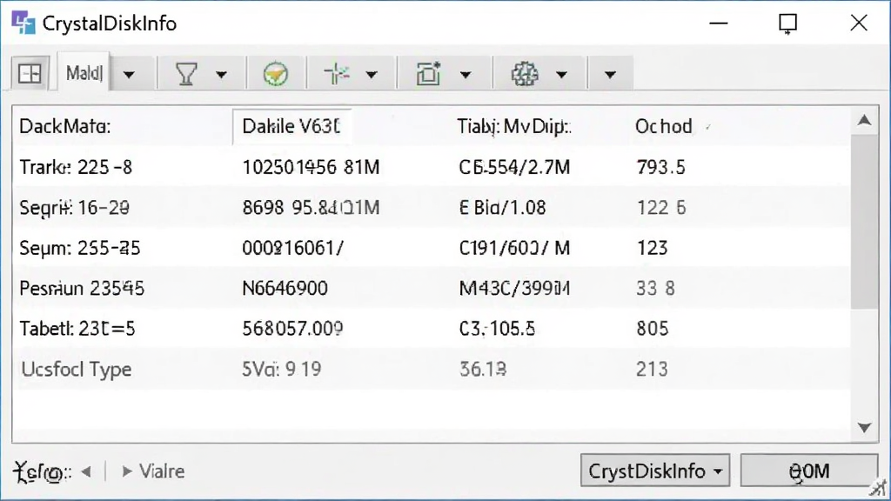Click the screenshot capture square icon

(x=428, y=73)
